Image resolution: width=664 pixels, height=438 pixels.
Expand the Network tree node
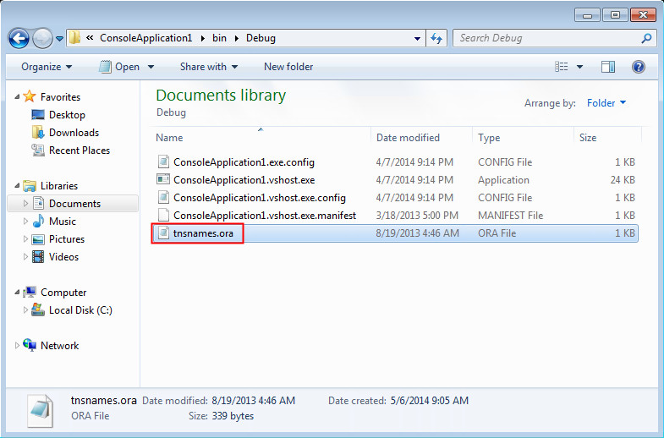17,346
